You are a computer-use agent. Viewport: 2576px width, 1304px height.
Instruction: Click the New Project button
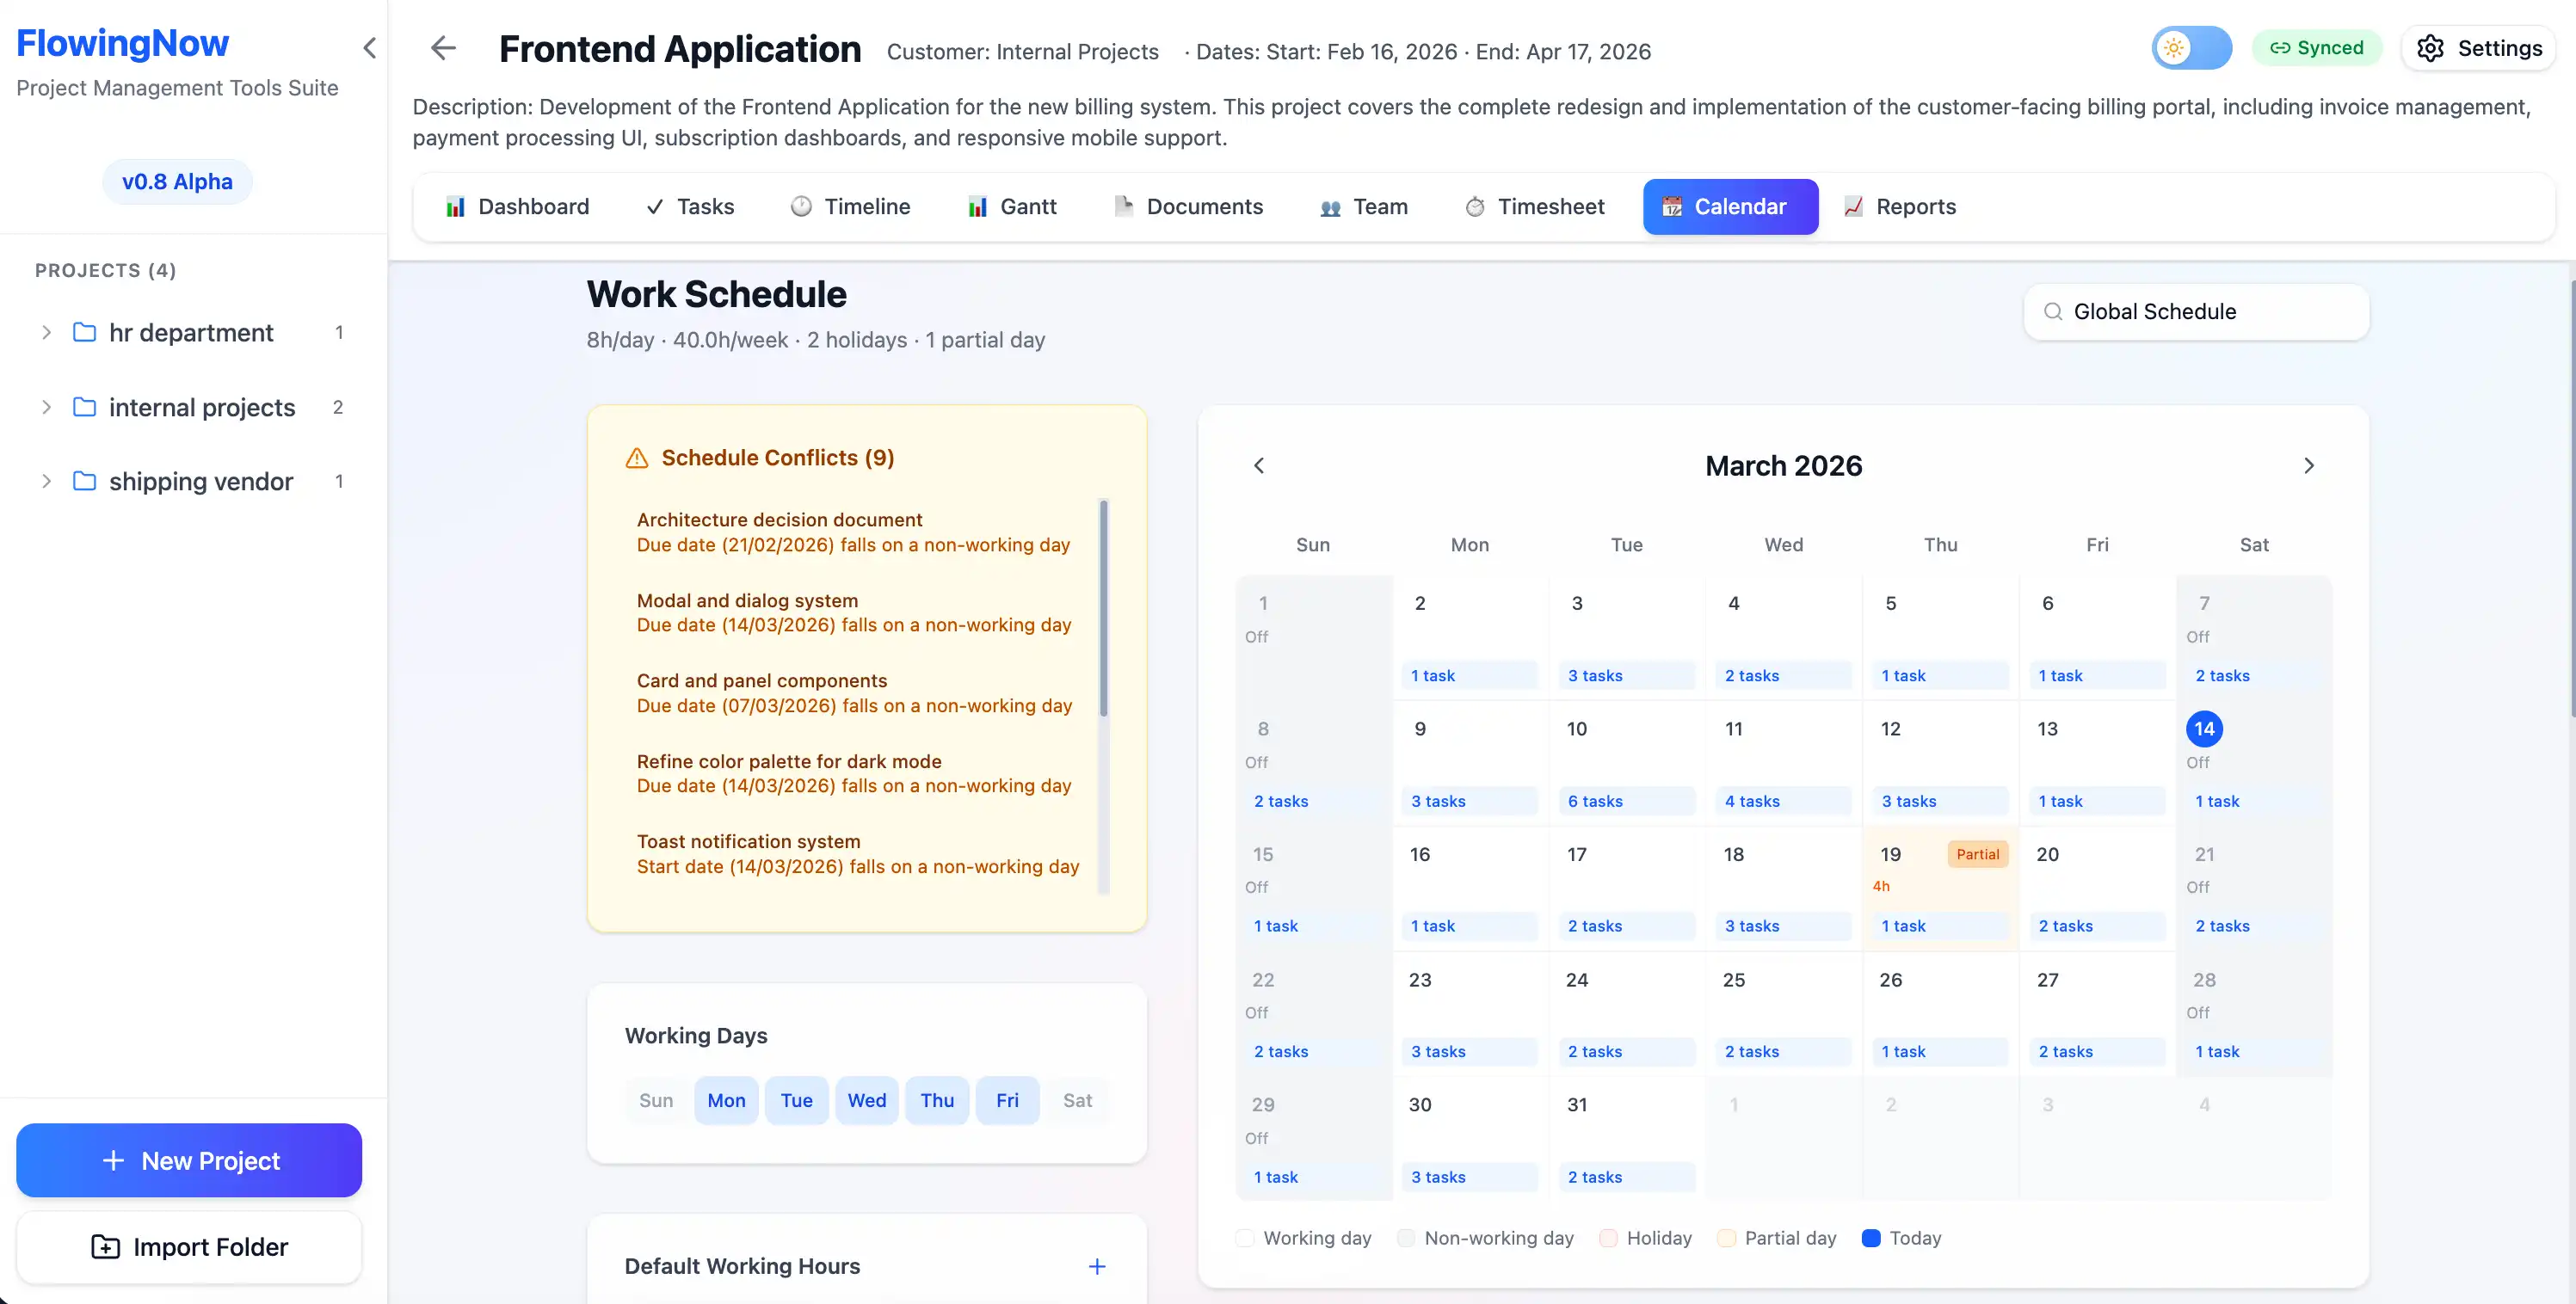tap(188, 1160)
